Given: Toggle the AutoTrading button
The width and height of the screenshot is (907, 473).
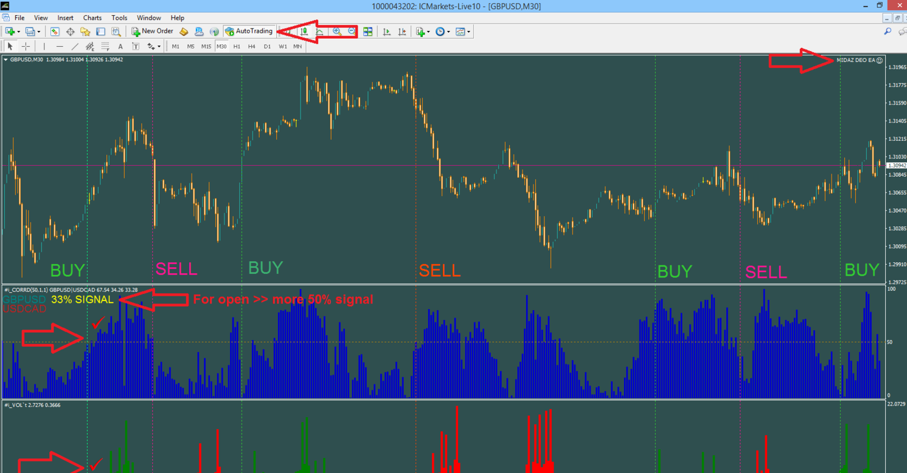Looking at the screenshot, I should 249,32.
